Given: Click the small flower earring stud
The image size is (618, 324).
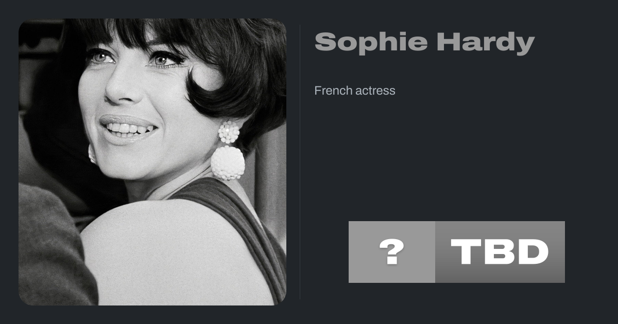Looking at the screenshot, I should point(229,132).
